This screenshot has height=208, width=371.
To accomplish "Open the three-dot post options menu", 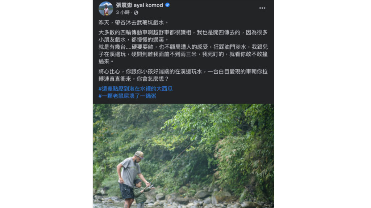I will pyautogui.click(x=262, y=8).
